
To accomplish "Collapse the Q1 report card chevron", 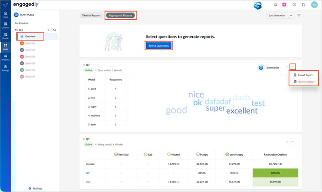I will tap(287, 142).
